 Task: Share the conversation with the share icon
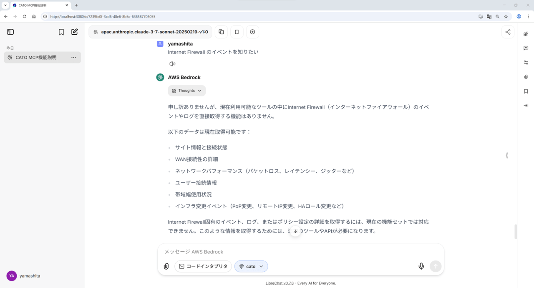tap(508, 32)
